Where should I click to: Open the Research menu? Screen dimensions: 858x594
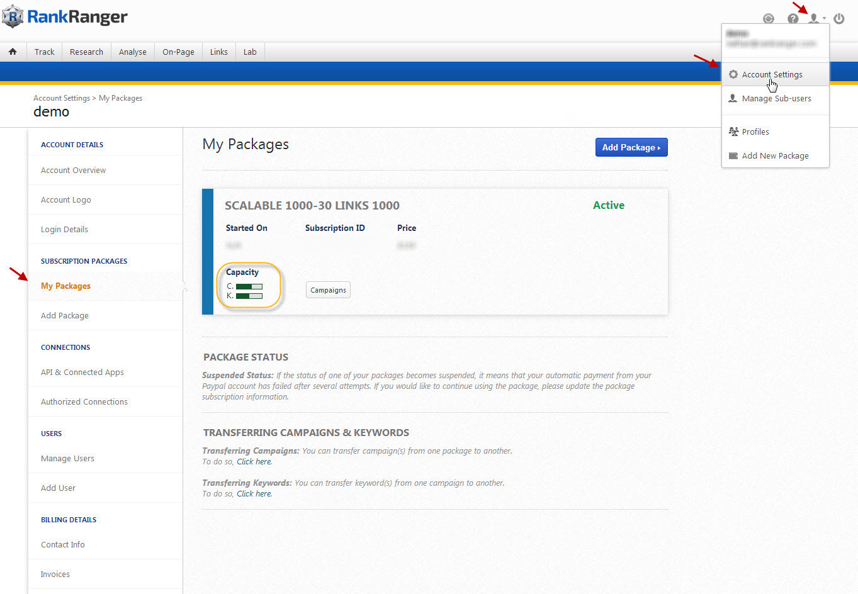tap(86, 52)
